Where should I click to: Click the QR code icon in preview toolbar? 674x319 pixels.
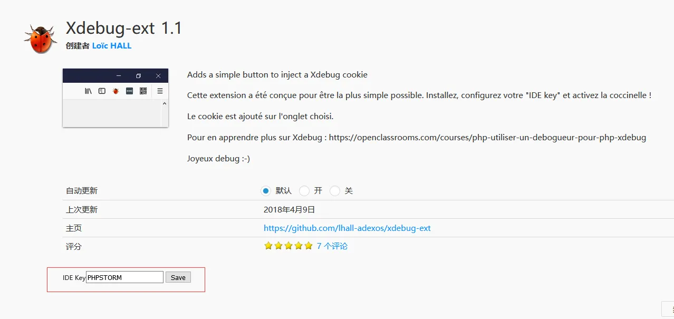(143, 91)
